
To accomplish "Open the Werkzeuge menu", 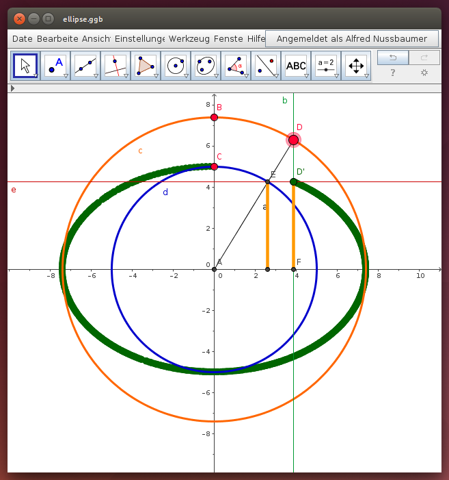I will pos(189,39).
